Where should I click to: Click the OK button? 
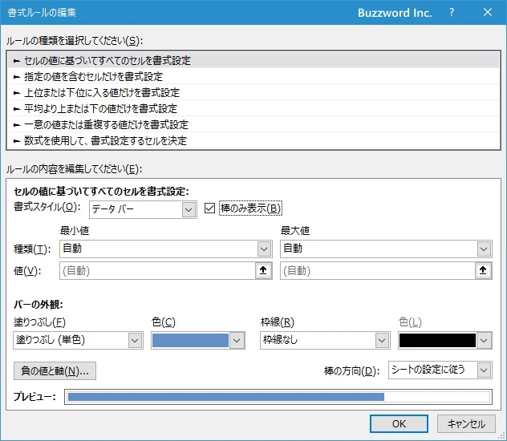[399, 423]
